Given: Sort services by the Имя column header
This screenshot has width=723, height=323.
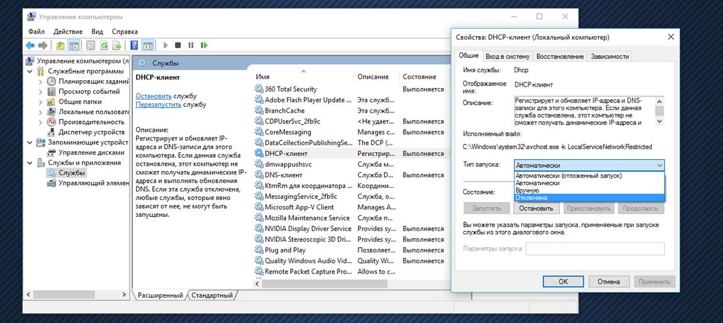Looking at the screenshot, I should 303,77.
